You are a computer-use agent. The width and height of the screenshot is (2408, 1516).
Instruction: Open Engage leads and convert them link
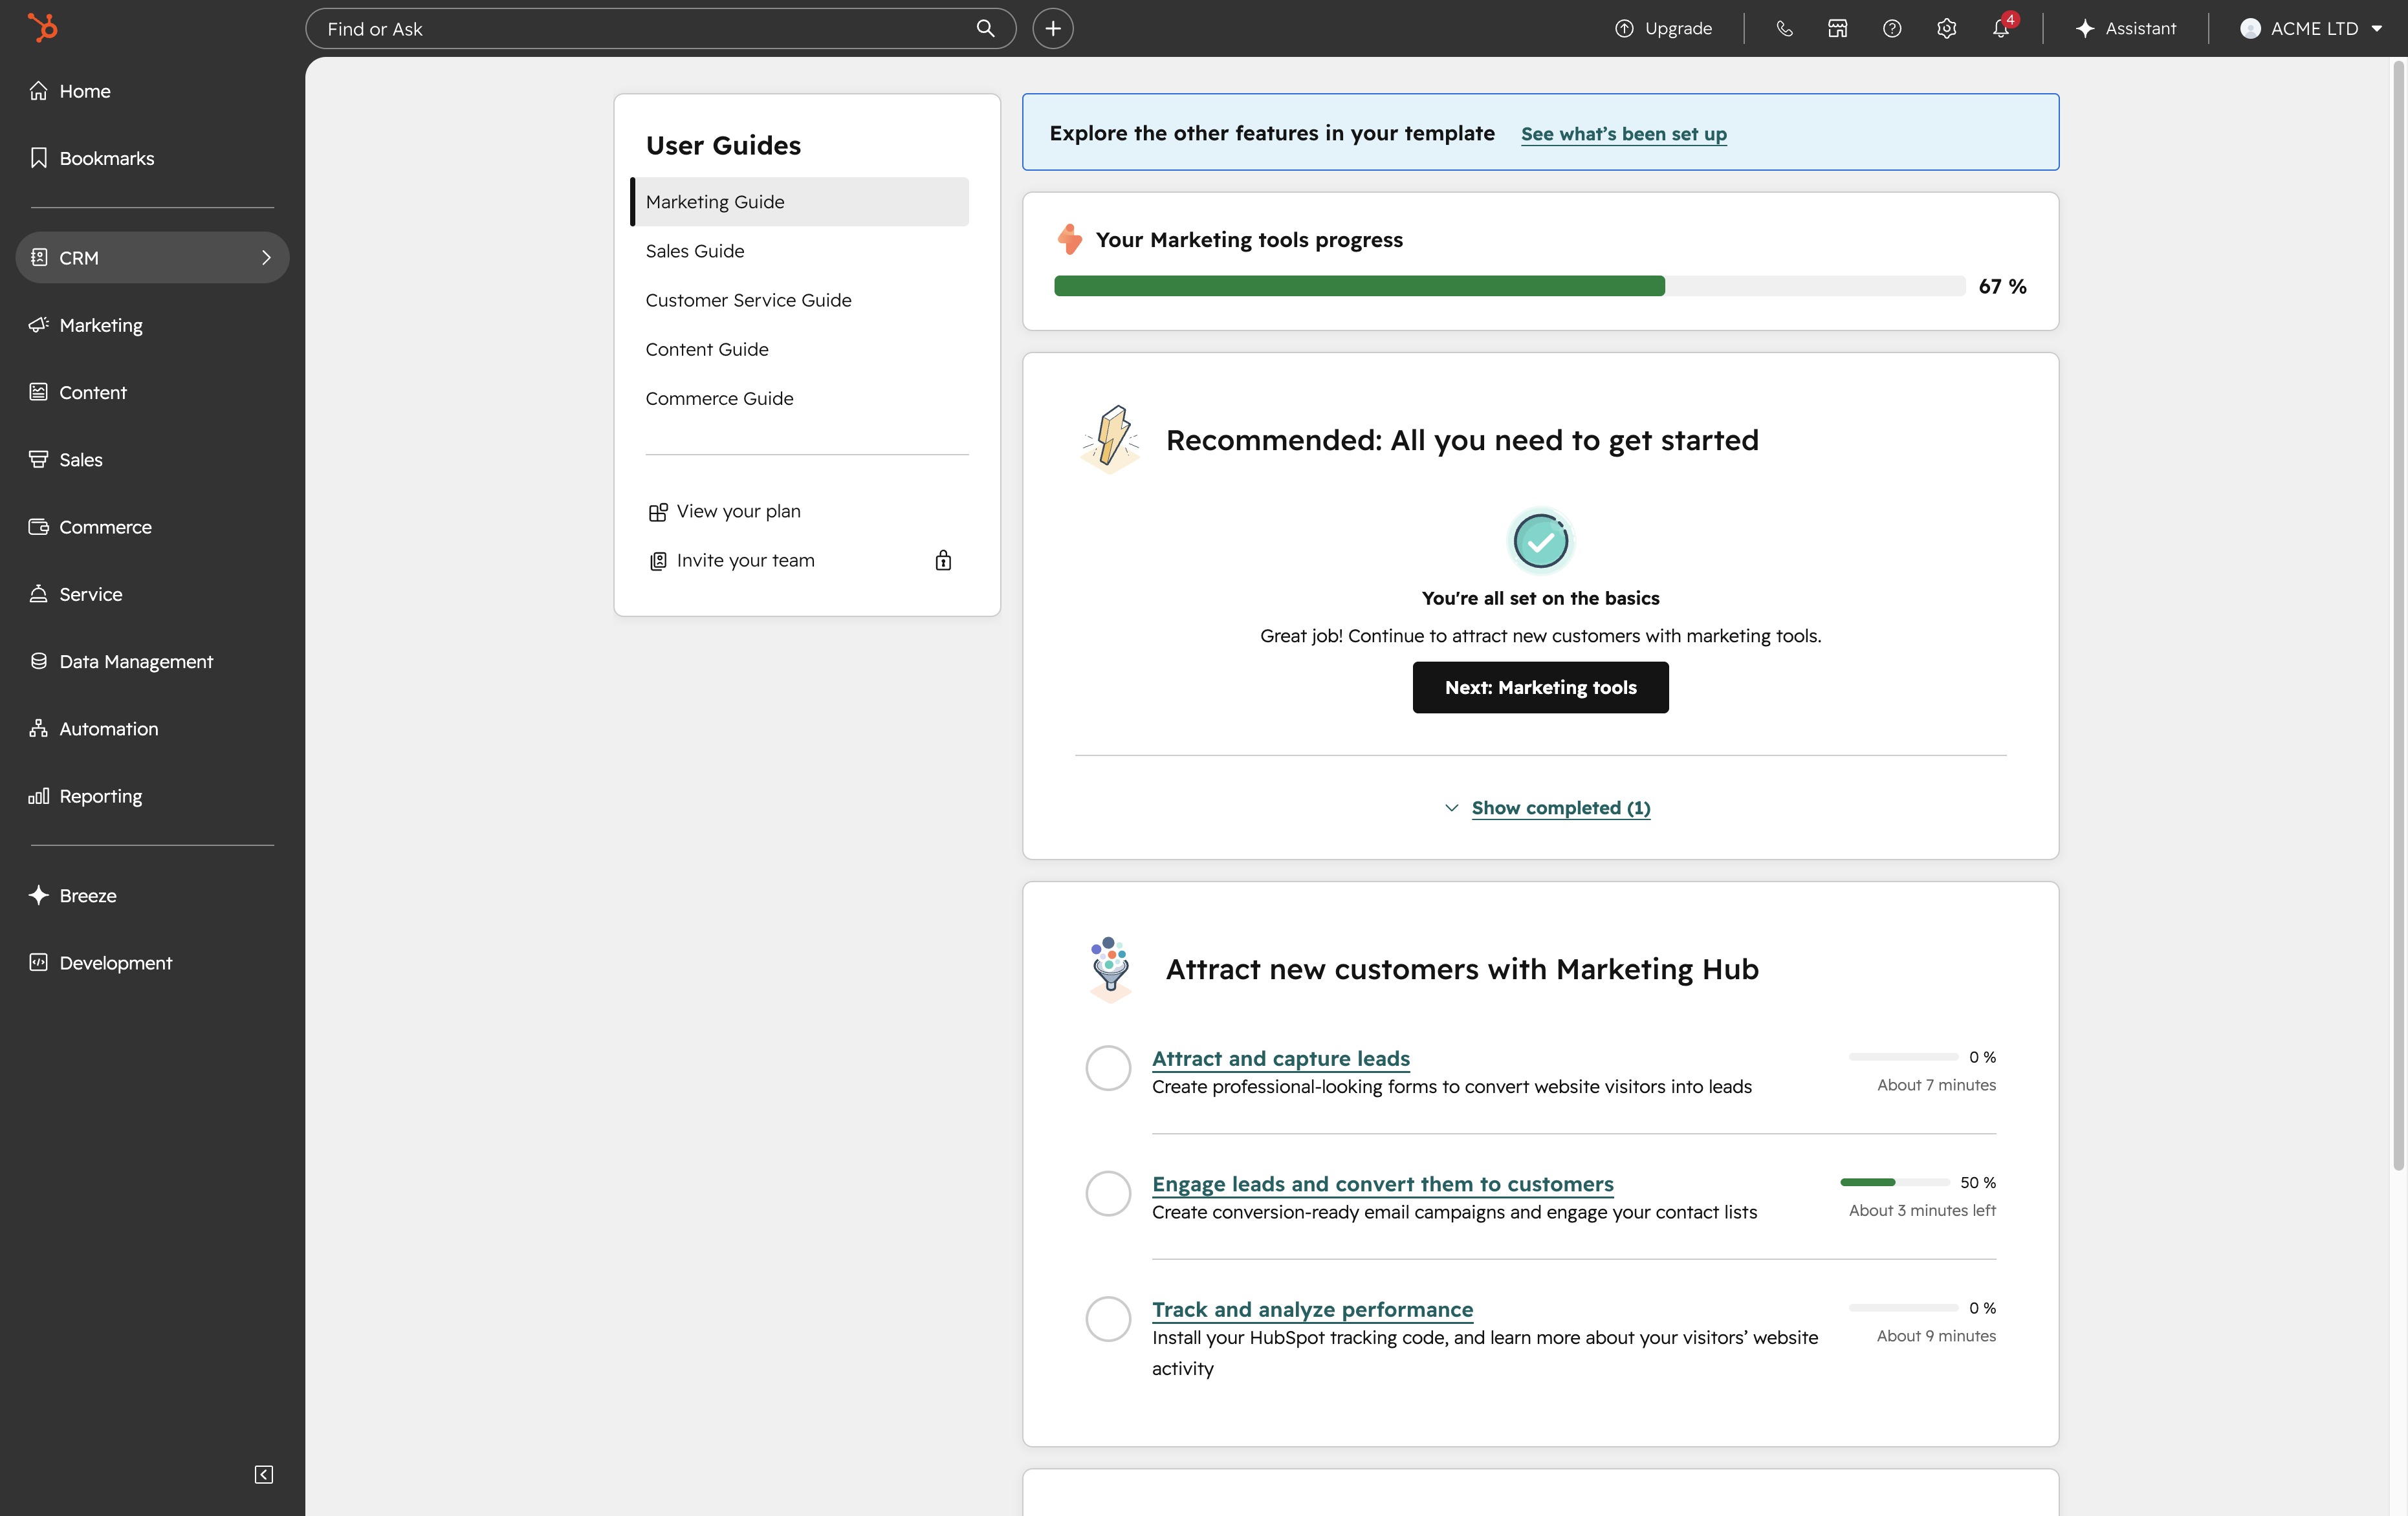pos(1382,1184)
